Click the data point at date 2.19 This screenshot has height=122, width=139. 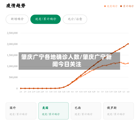[34, 88]
